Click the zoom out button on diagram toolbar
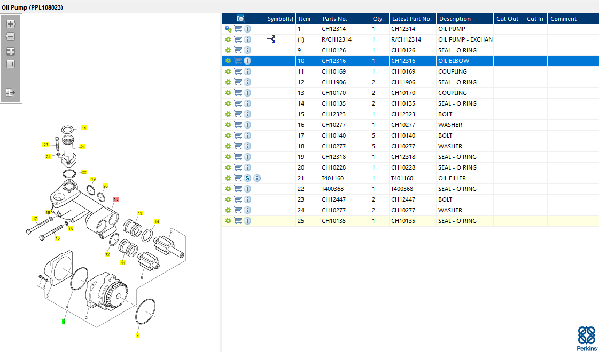 [11, 36]
